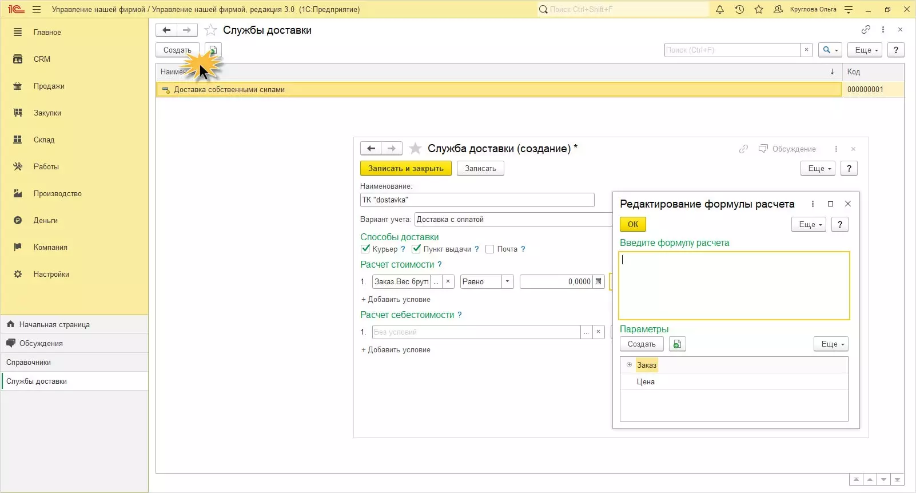Open the Продажи section
The height and width of the screenshot is (493, 916).
pos(49,86)
